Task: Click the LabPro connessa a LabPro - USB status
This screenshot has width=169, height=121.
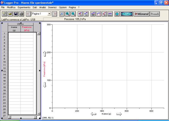Action: (18, 20)
